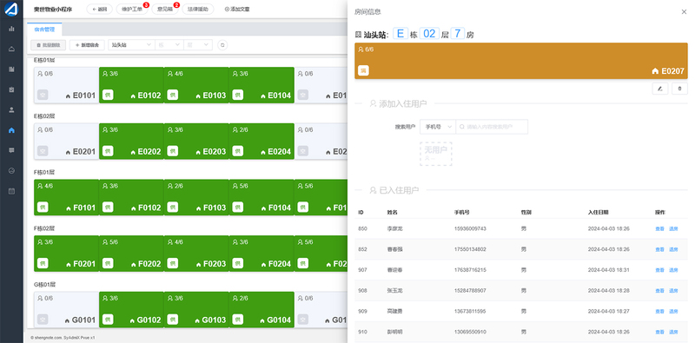The width and height of the screenshot is (695, 343).
Task: Click the 7 room number field
Action: coord(458,34)
